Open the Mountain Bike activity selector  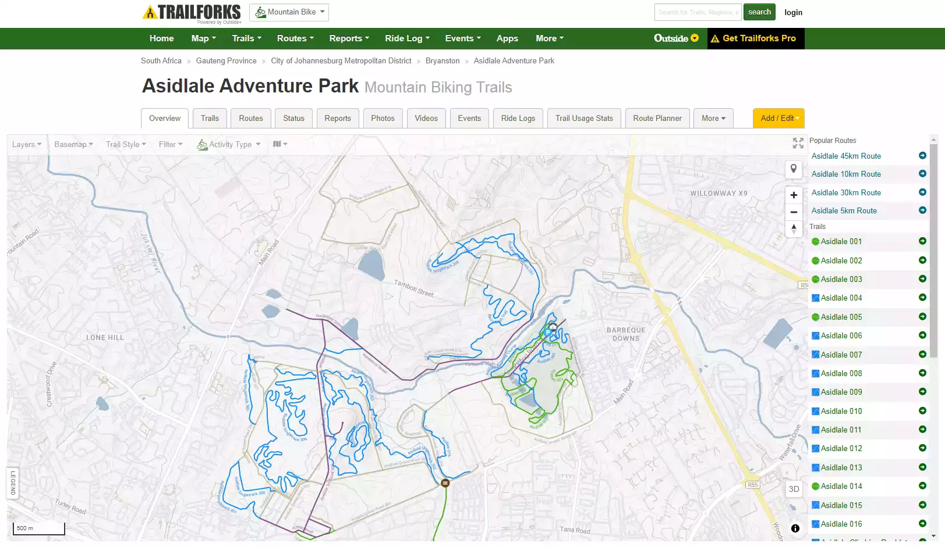(289, 12)
